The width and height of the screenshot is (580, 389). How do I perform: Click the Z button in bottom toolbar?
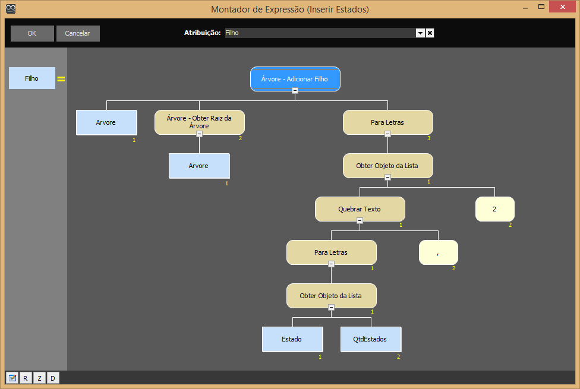(x=39, y=378)
